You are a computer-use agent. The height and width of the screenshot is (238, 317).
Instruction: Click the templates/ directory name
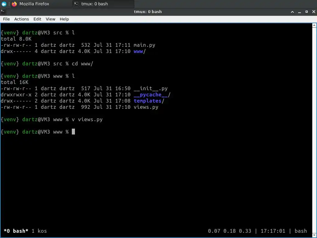coord(149,101)
